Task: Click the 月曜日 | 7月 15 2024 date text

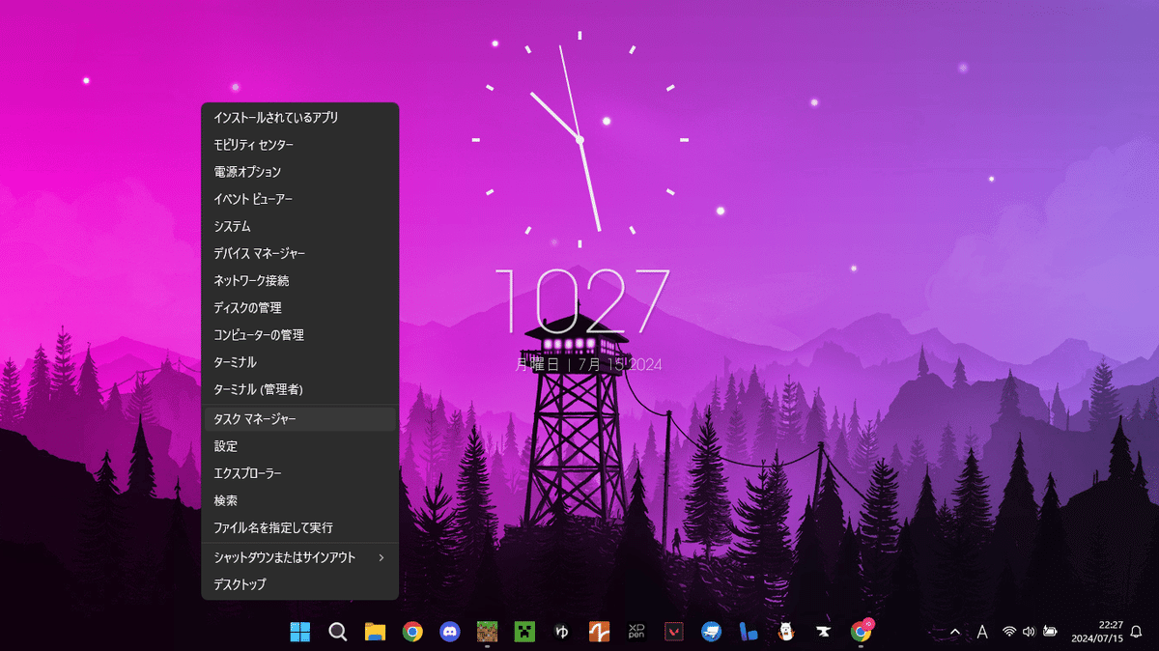Action: (587, 365)
